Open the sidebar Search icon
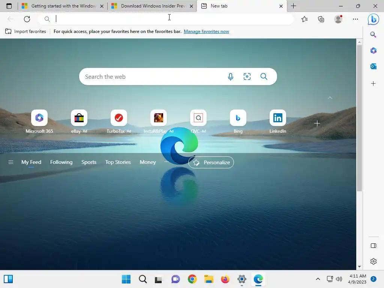The height and width of the screenshot is (288, 384). click(373, 34)
